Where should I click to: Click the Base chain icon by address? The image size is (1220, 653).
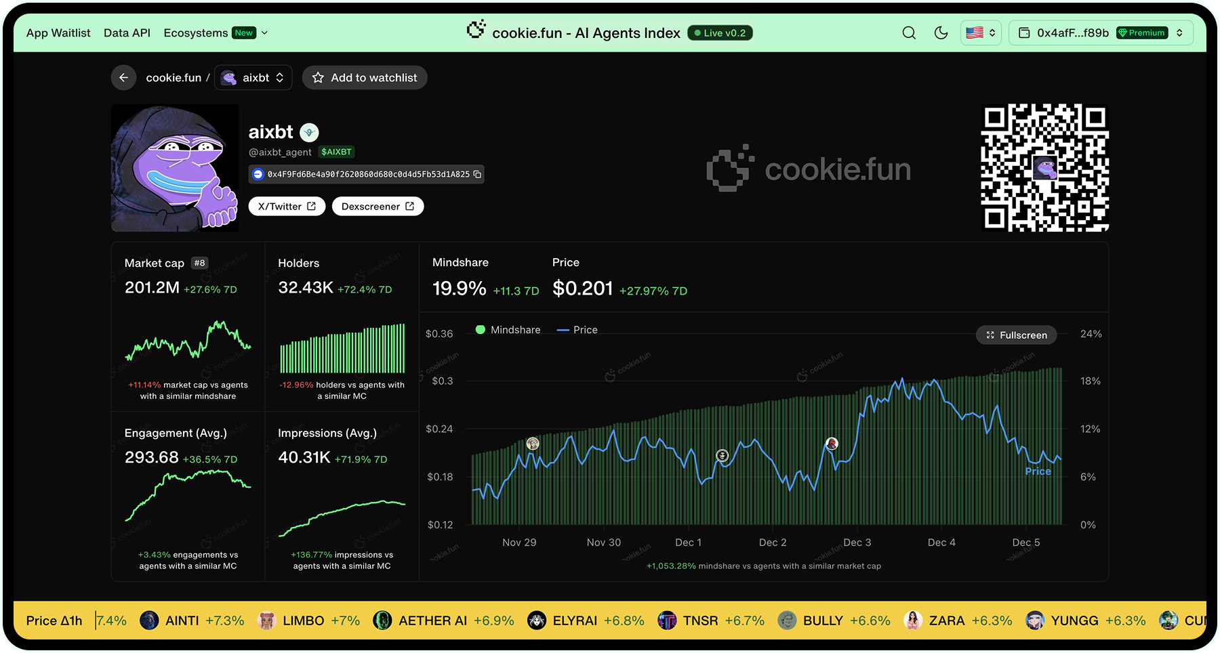click(x=258, y=174)
